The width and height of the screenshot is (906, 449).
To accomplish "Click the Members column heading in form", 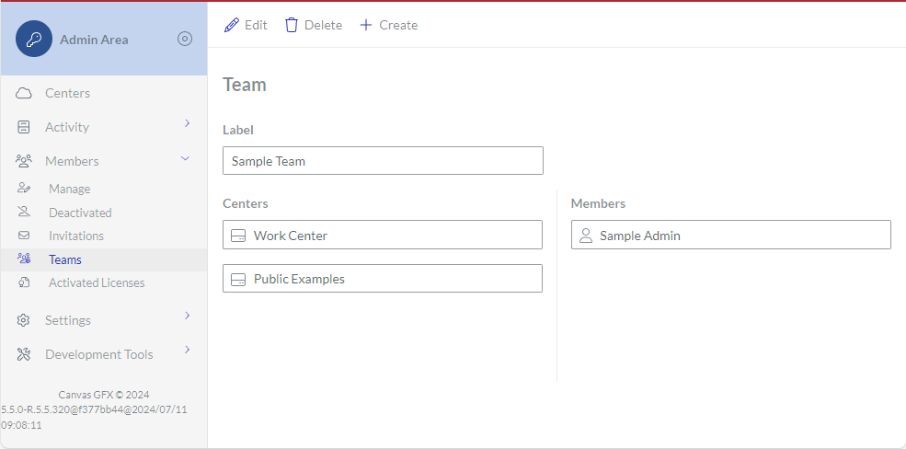I will tap(598, 203).
